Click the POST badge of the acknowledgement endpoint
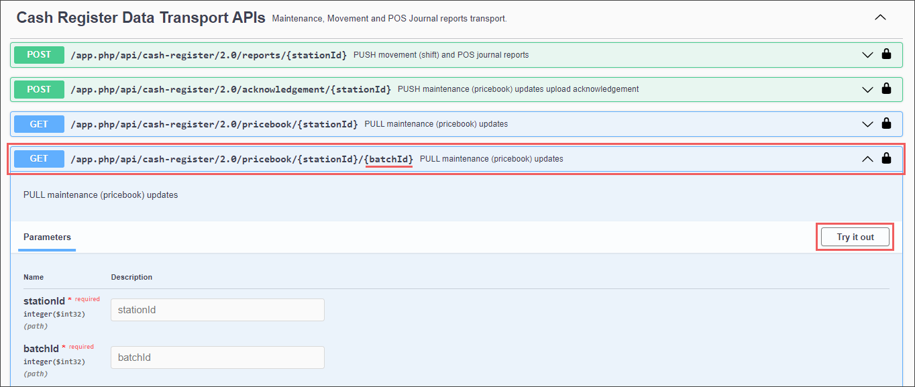 39,89
